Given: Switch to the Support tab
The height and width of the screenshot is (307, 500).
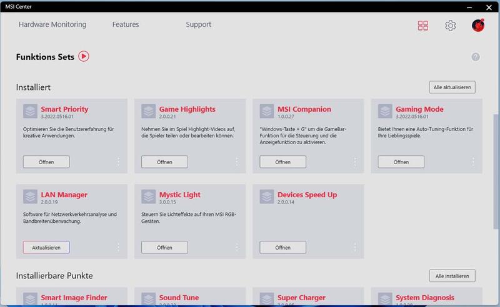Looking at the screenshot, I should (x=198, y=24).
